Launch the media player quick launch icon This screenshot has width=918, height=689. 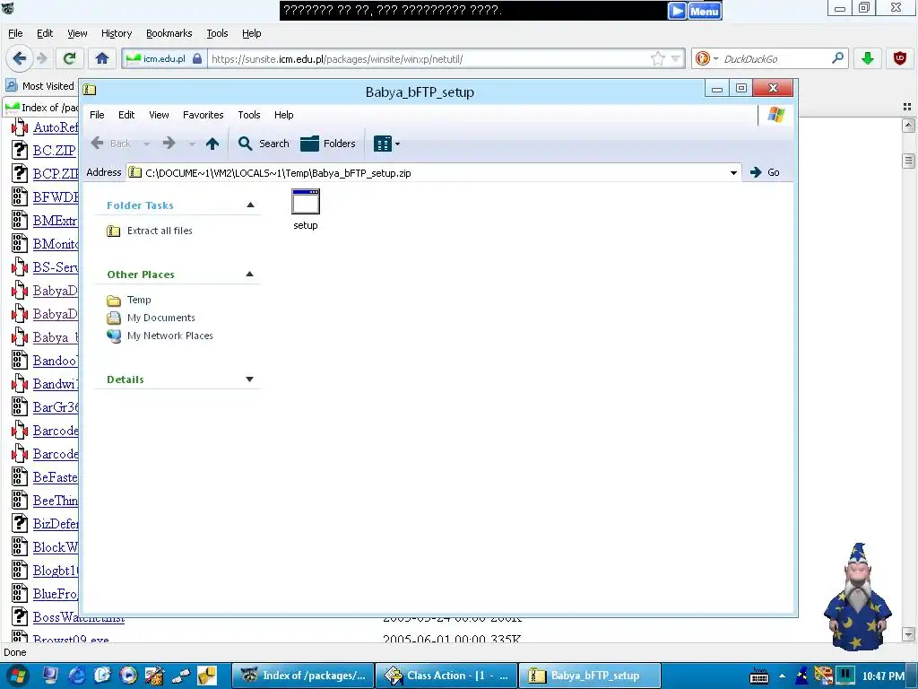coord(128,676)
